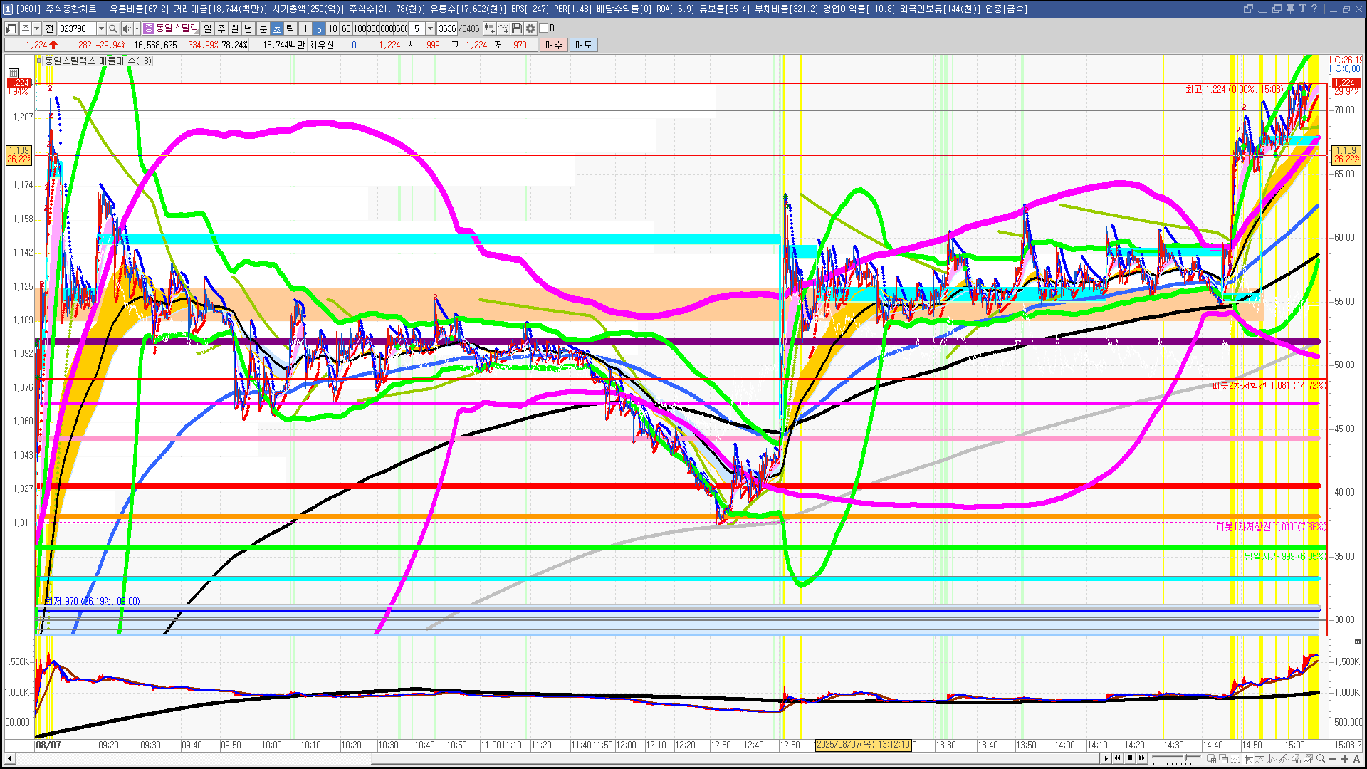Screen dimensions: 1367x769
Task: Click the 매도 sell button
Action: 584,45
